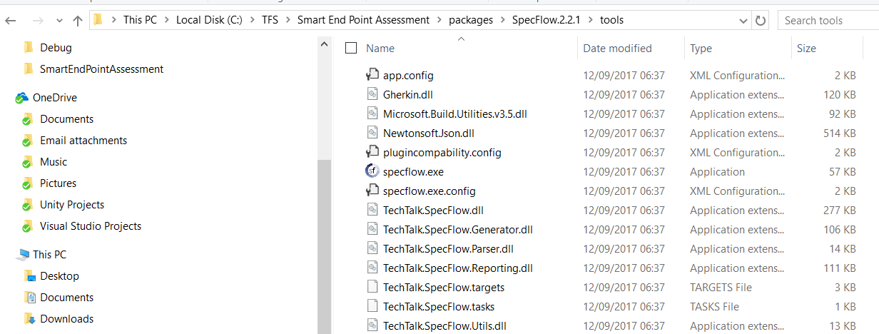This screenshot has width=879, height=334.
Task: Go up one folder level arrow
Action: (78, 20)
